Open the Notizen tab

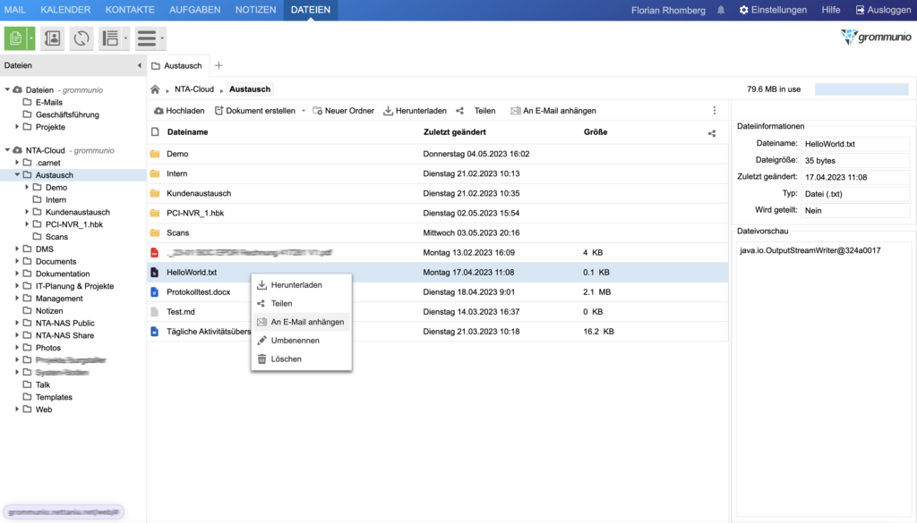(x=255, y=10)
